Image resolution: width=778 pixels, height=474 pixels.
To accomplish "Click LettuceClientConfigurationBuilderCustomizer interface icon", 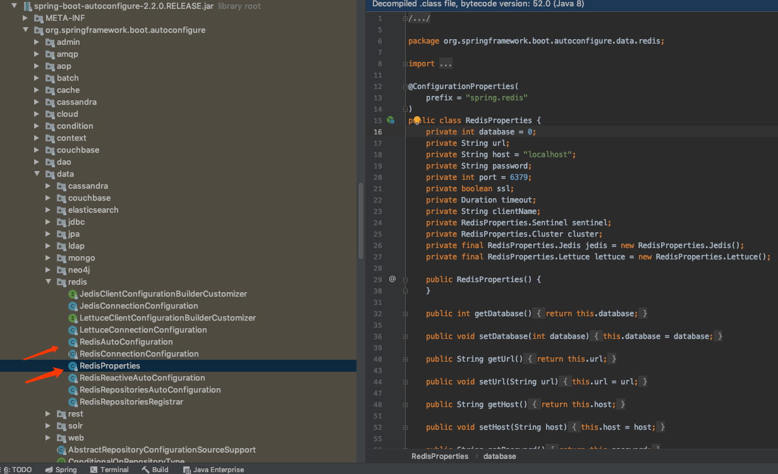I will pos(73,318).
